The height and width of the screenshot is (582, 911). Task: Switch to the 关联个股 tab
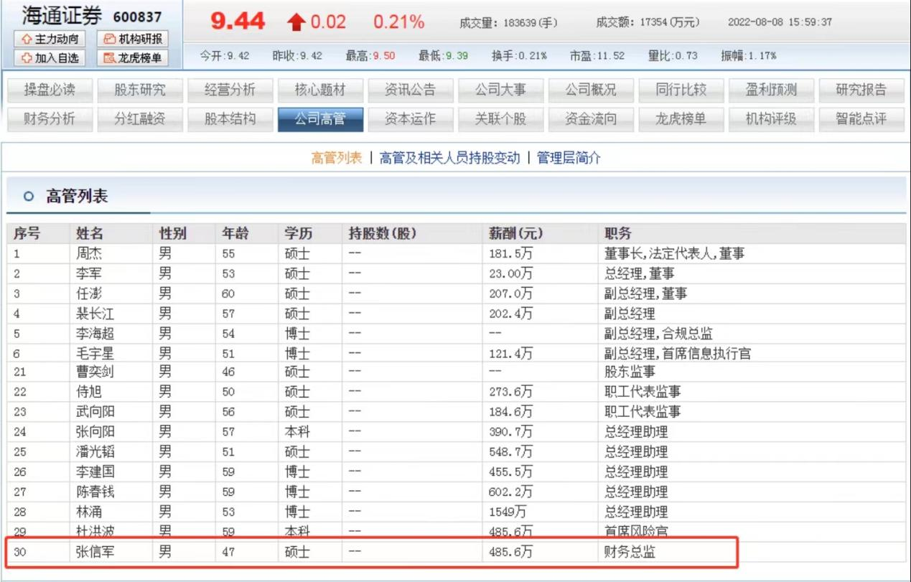point(500,119)
